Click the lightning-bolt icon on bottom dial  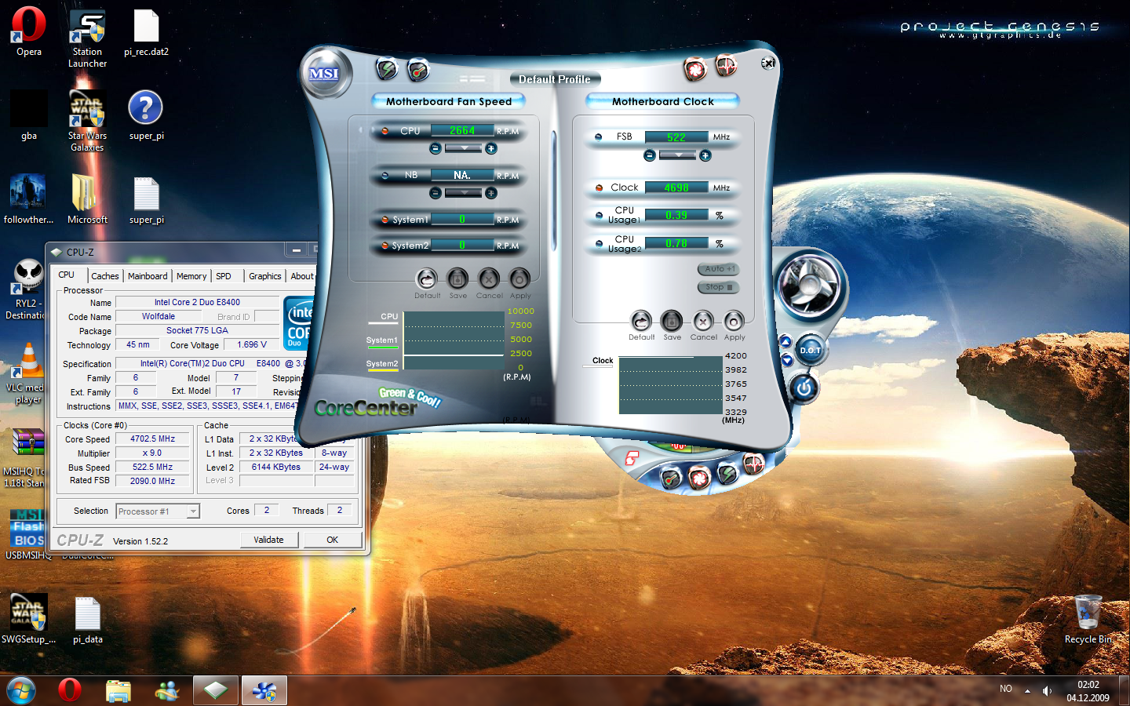point(727,474)
